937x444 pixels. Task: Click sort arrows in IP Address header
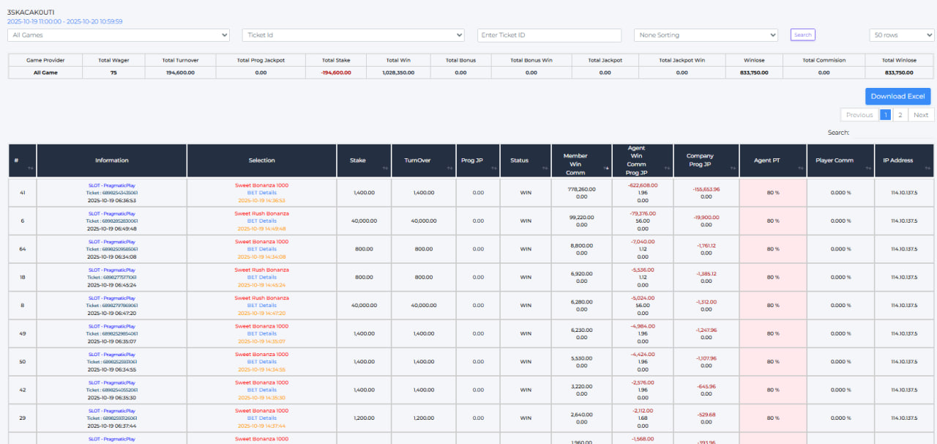[x=927, y=169]
